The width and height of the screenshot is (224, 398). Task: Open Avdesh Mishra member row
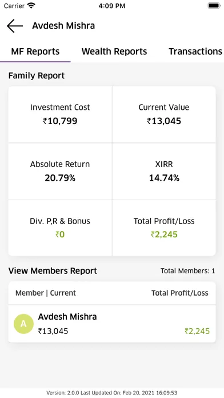click(112, 324)
